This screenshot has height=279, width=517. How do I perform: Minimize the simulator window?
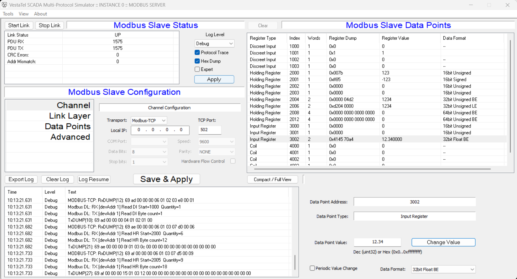(x=471, y=5)
